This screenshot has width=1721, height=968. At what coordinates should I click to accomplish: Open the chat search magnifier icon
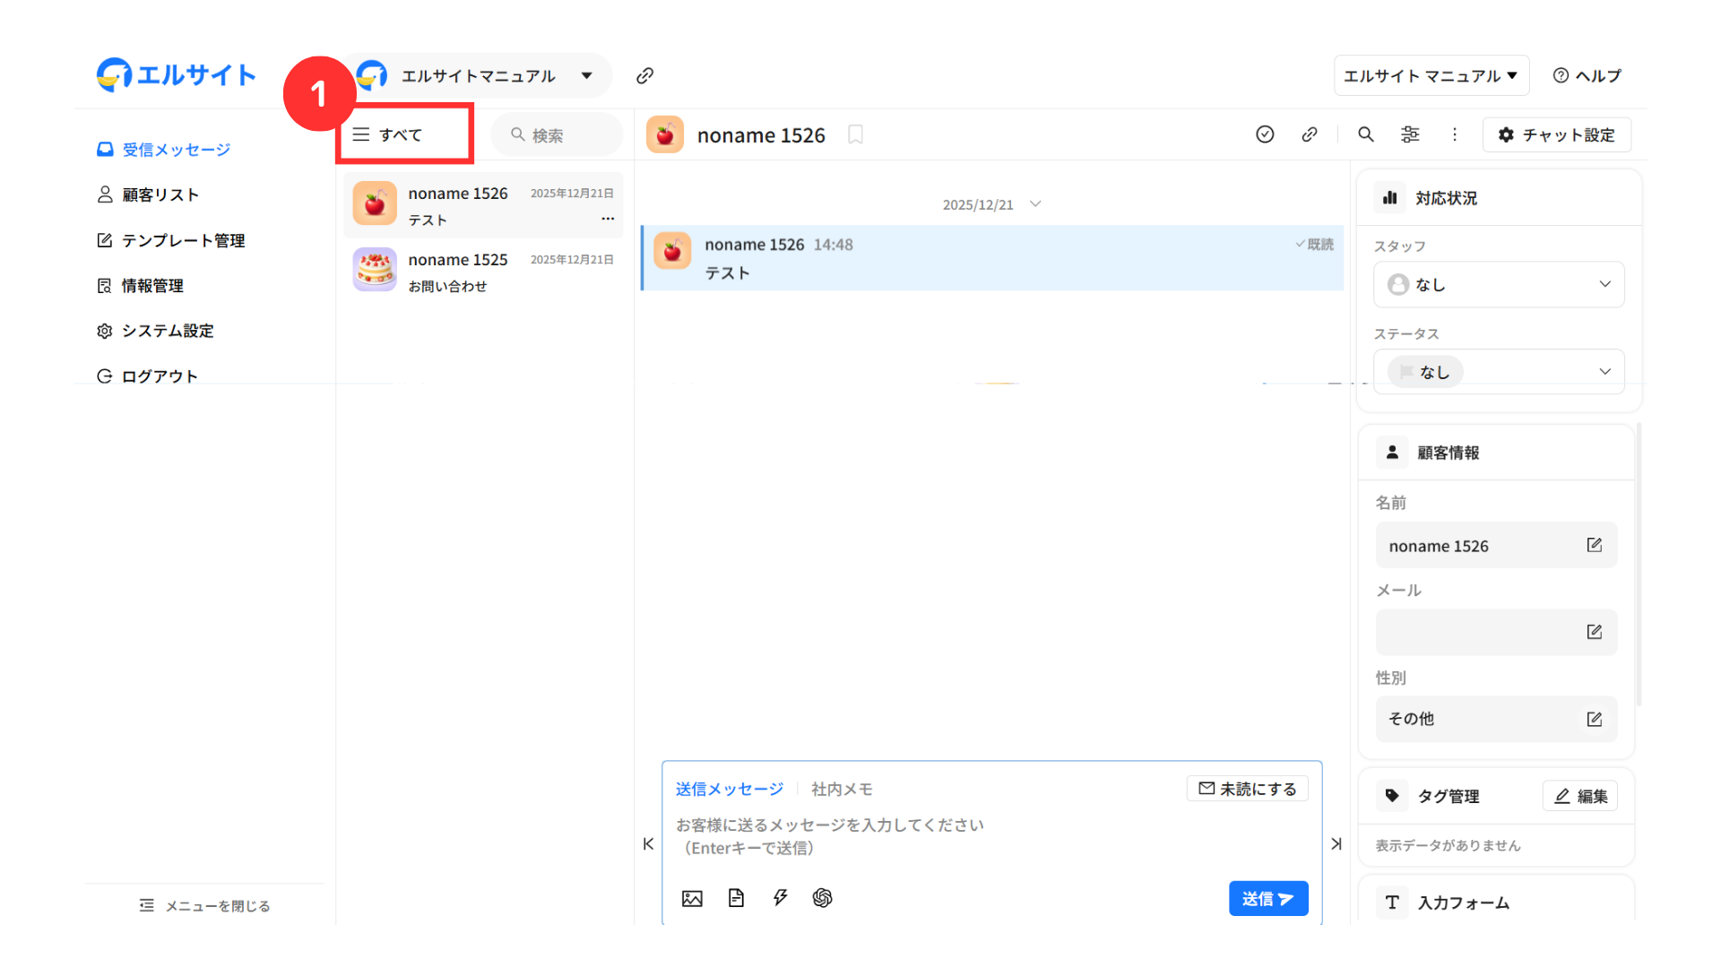pyautogui.click(x=1365, y=134)
